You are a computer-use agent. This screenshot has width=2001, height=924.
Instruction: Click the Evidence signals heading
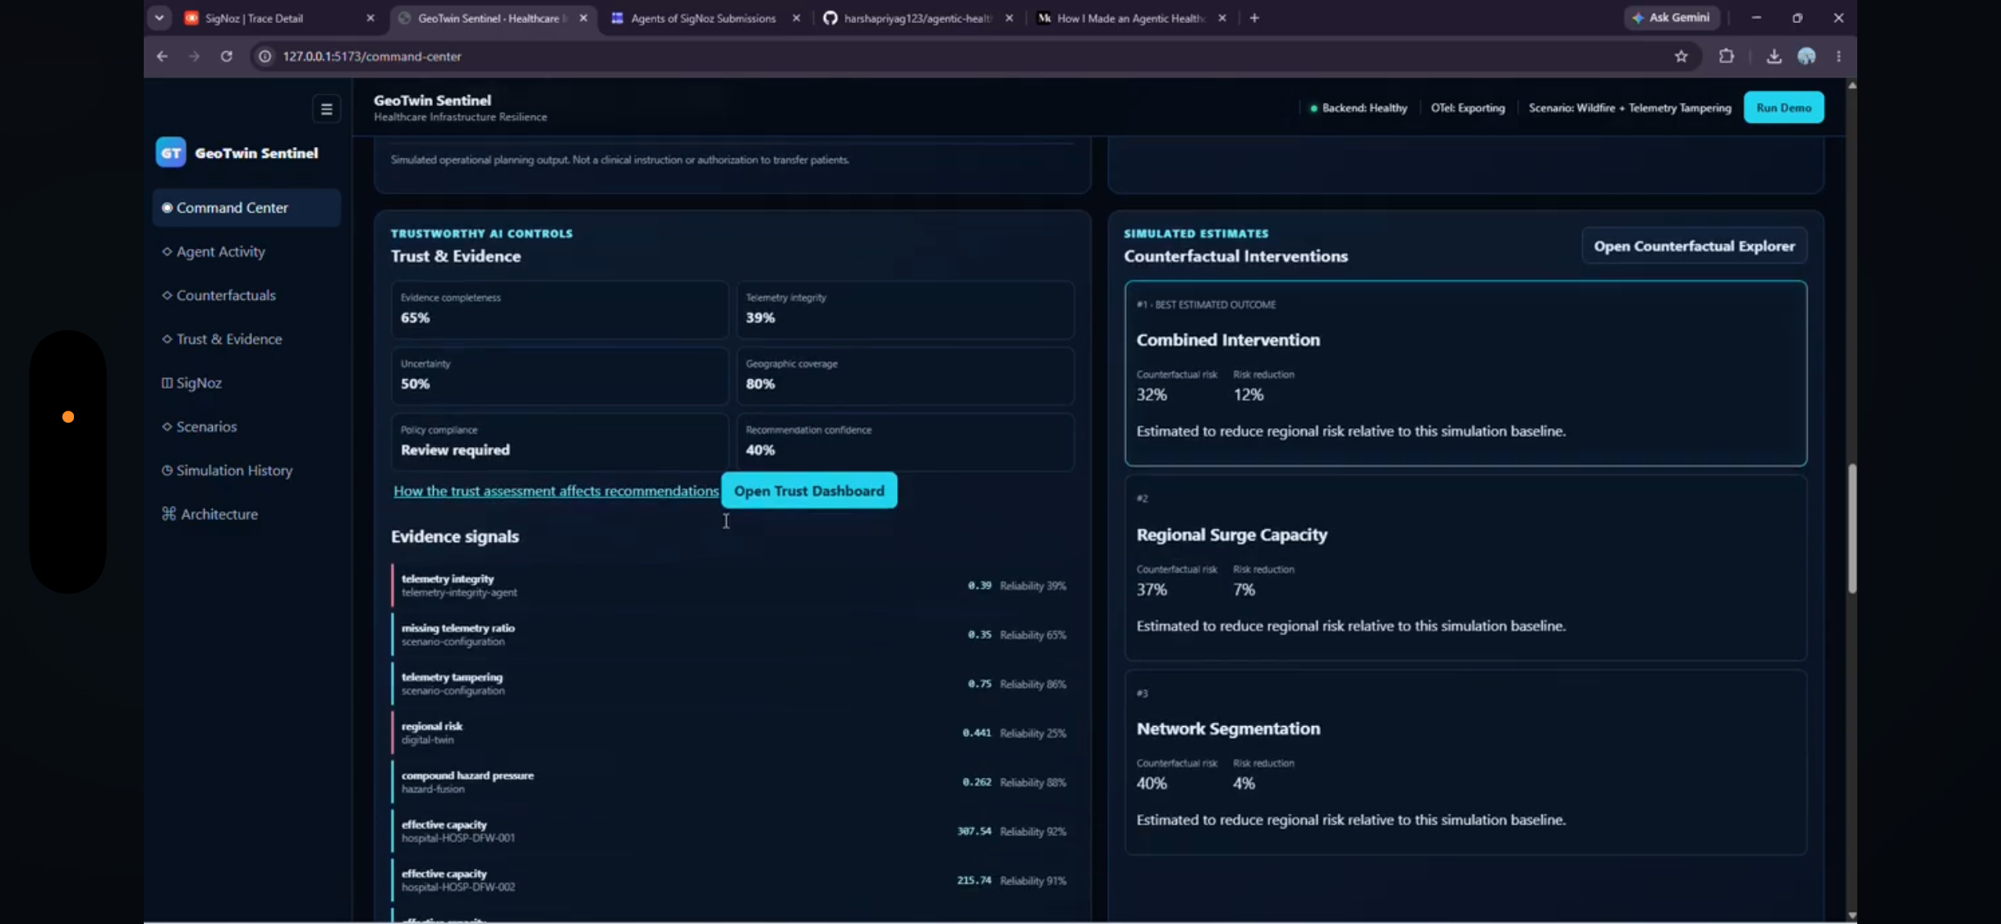click(455, 536)
